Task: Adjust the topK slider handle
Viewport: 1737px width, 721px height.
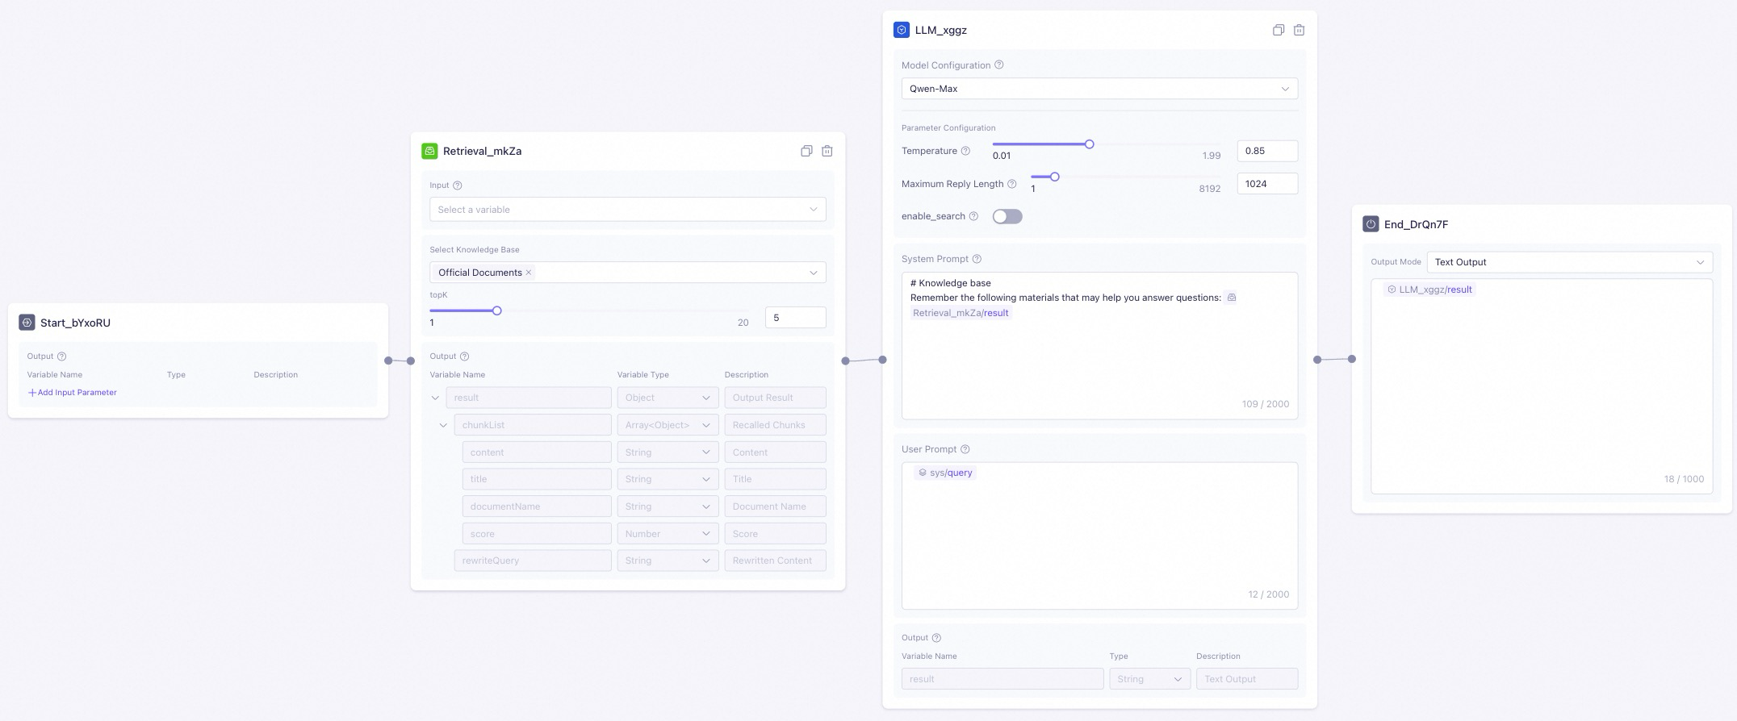Action: tap(497, 310)
